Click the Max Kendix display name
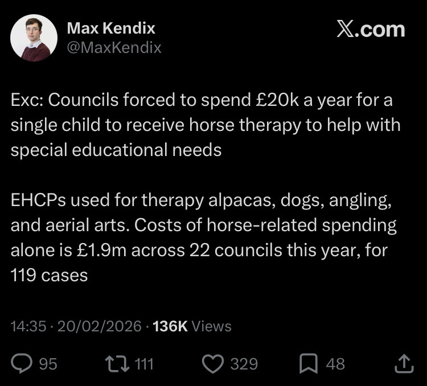427x386 pixels. (x=111, y=28)
